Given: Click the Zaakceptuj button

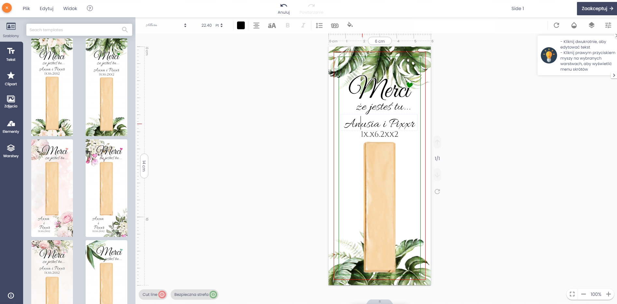Looking at the screenshot, I should [597, 8].
